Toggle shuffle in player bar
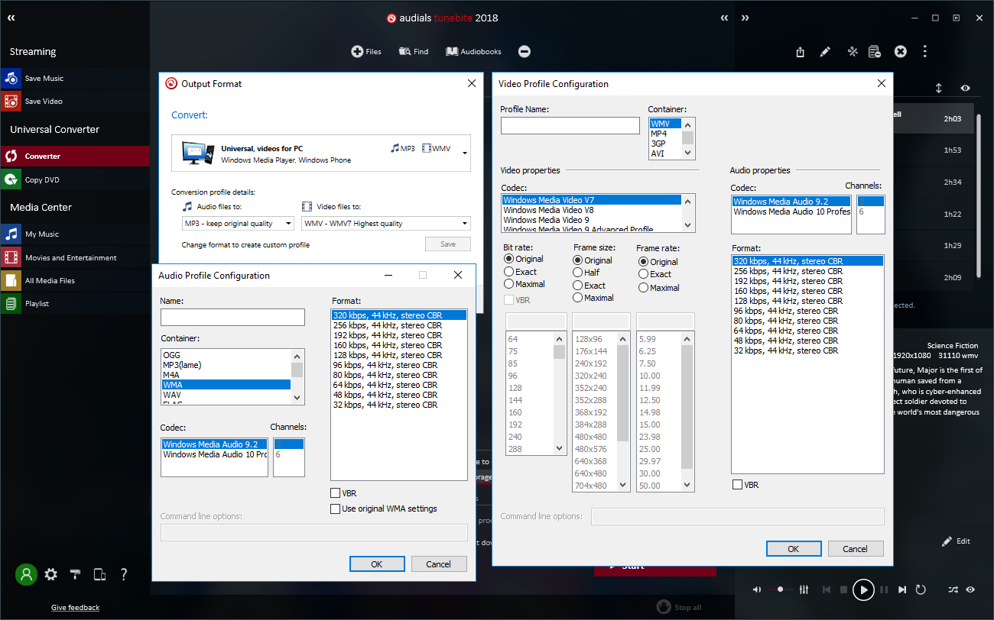The height and width of the screenshot is (620, 994). 953,589
